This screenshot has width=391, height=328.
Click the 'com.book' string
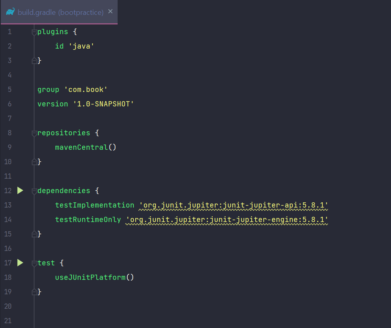click(x=86, y=90)
